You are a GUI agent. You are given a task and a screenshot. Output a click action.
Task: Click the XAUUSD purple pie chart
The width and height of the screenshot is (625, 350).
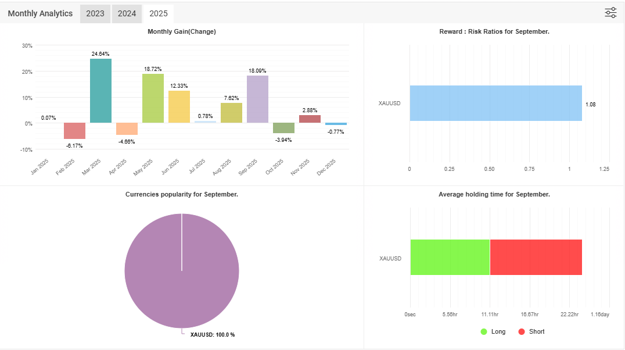pos(182,271)
